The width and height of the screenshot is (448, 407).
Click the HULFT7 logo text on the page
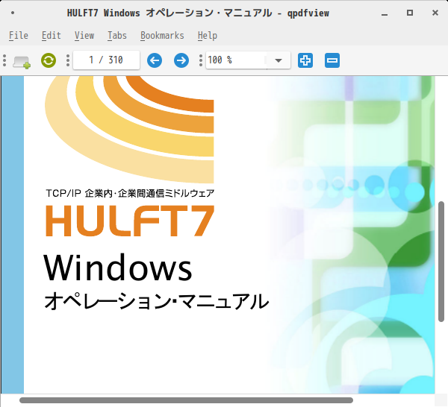[130, 221]
